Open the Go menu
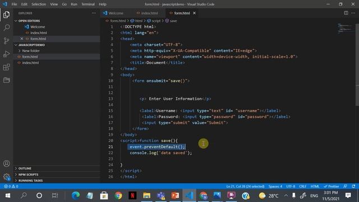 click(x=65, y=4)
